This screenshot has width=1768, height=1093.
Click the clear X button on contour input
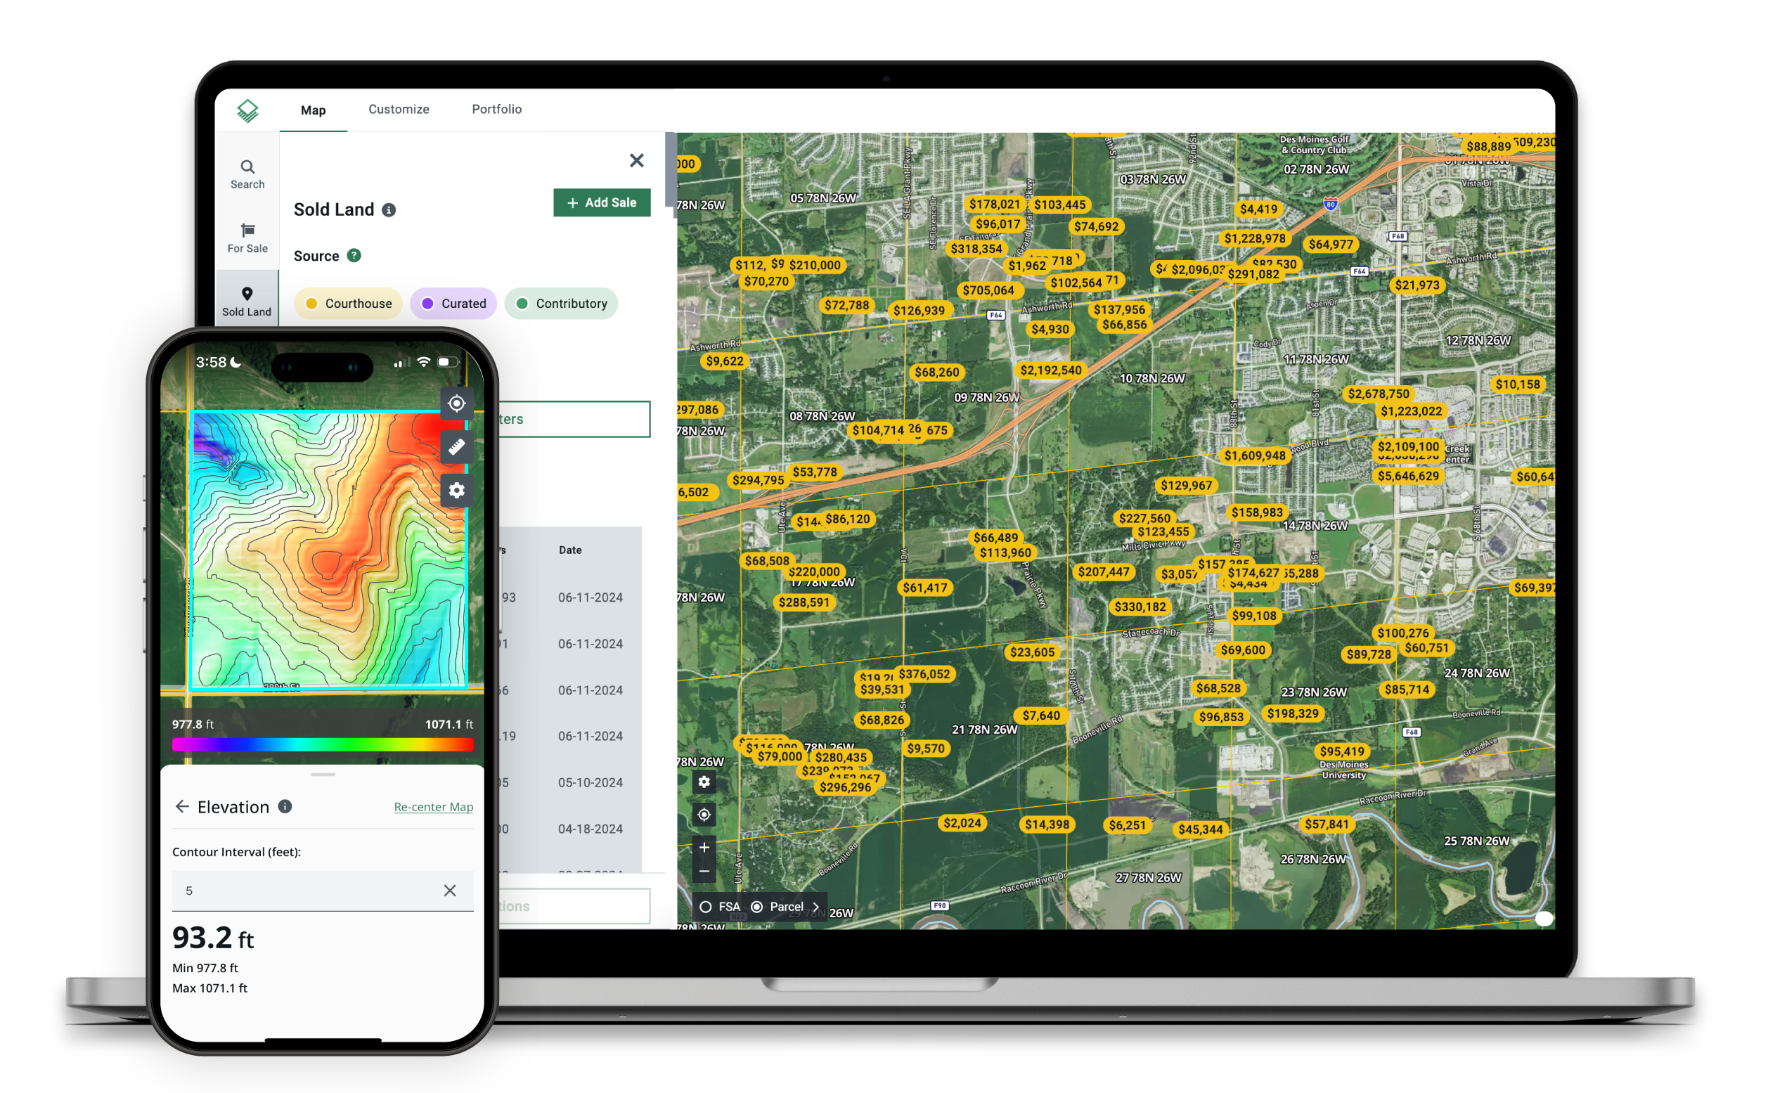pyautogui.click(x=451, y=888)
